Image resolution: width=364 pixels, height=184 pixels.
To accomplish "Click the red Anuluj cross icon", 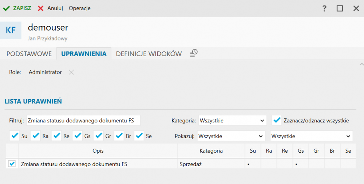I will (41, 8).
